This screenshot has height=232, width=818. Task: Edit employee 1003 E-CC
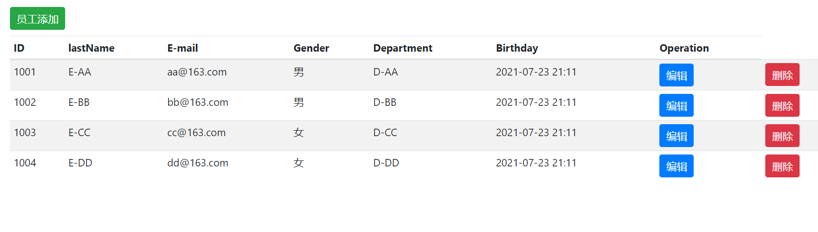[x=676, y=136]
